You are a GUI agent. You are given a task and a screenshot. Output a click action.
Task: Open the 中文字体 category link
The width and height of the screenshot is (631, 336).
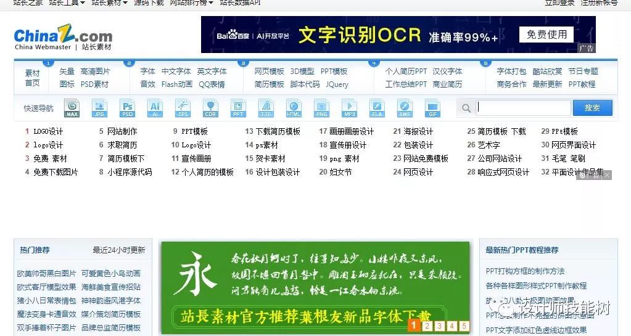pyautogui.click(x=176, y=72)
